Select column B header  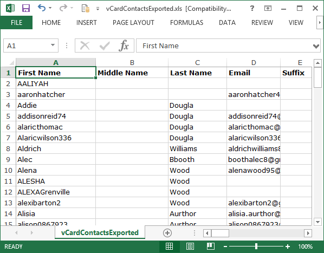(132, 62)
